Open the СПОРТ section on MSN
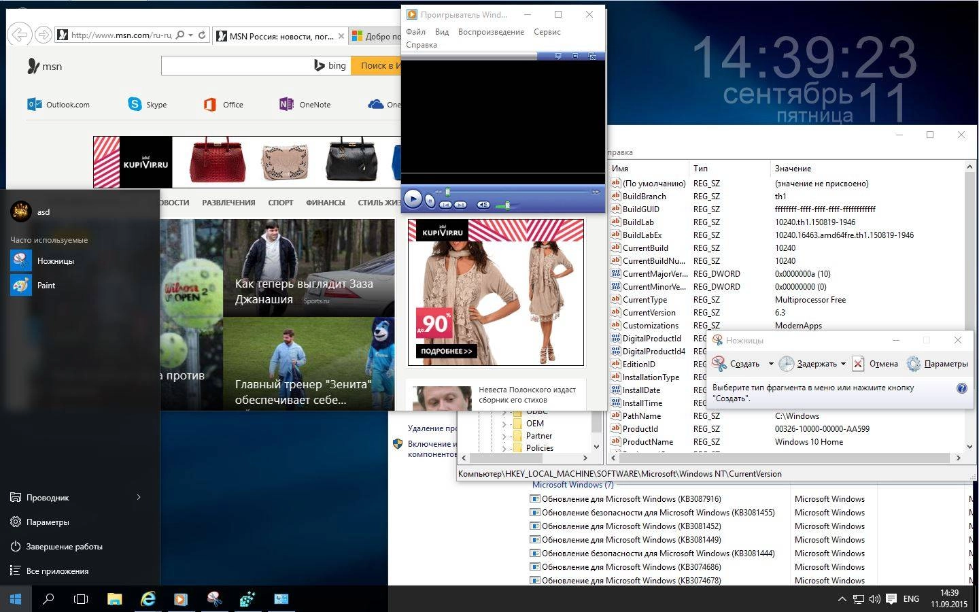 pos(281,203)
